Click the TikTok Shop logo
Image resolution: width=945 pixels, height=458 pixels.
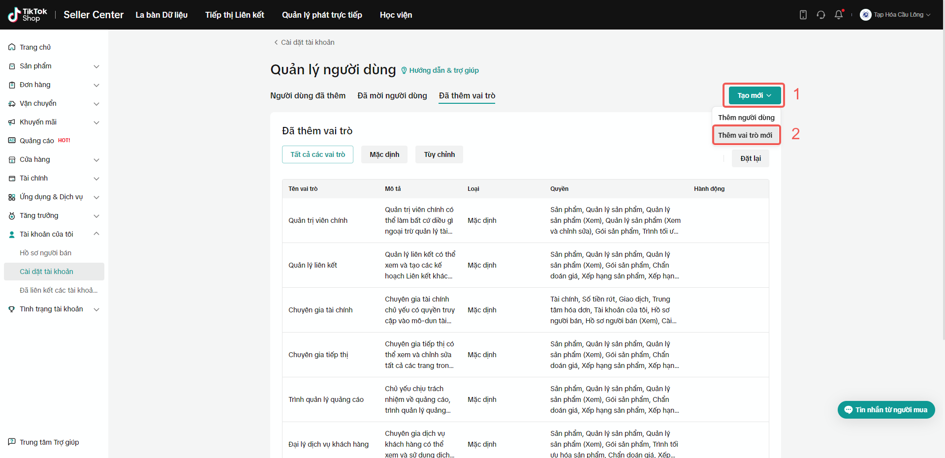(x=28, y=15)
